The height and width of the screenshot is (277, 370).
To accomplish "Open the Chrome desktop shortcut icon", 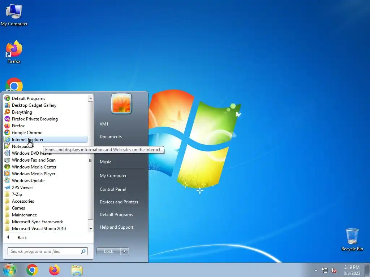I will point(14,85).
